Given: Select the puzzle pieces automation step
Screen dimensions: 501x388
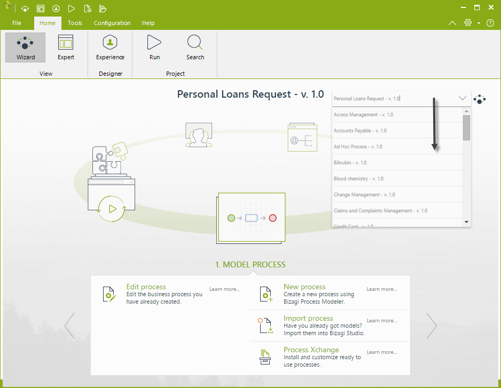Looking at the screenshot, I should tap(111, 182).
